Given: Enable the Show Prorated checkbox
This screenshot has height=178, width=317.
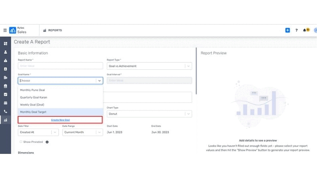Looking at the screenshot, I should 21,142.
